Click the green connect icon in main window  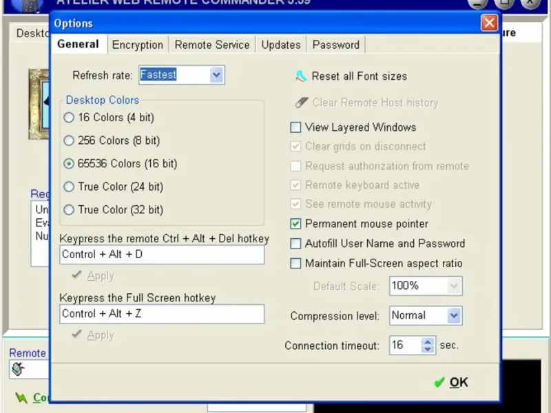21,398
